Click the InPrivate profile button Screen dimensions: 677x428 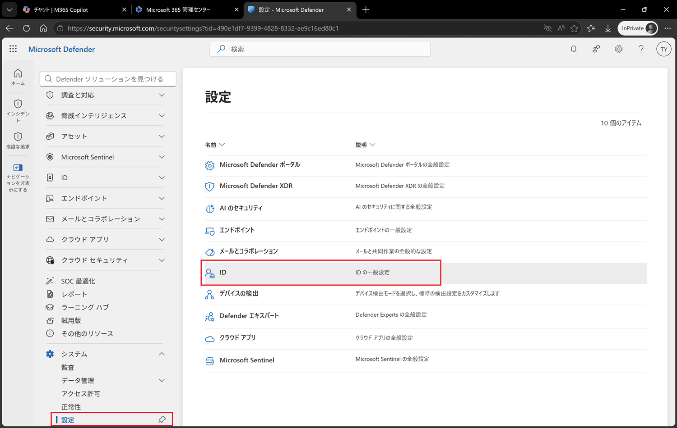[x=638, y=28]
